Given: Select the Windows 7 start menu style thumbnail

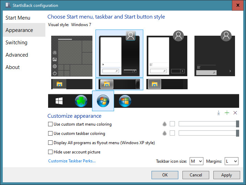Looking at the screenshot, I should coord(119,54).
